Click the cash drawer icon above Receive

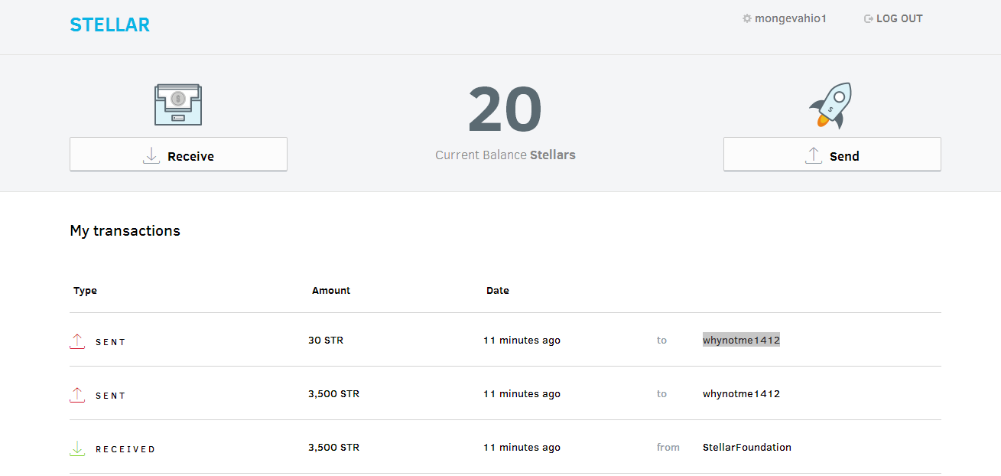178,105
